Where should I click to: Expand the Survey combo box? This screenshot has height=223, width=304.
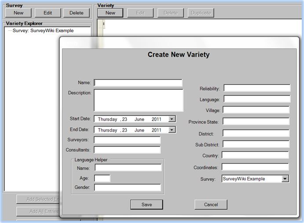click(285, 179)
